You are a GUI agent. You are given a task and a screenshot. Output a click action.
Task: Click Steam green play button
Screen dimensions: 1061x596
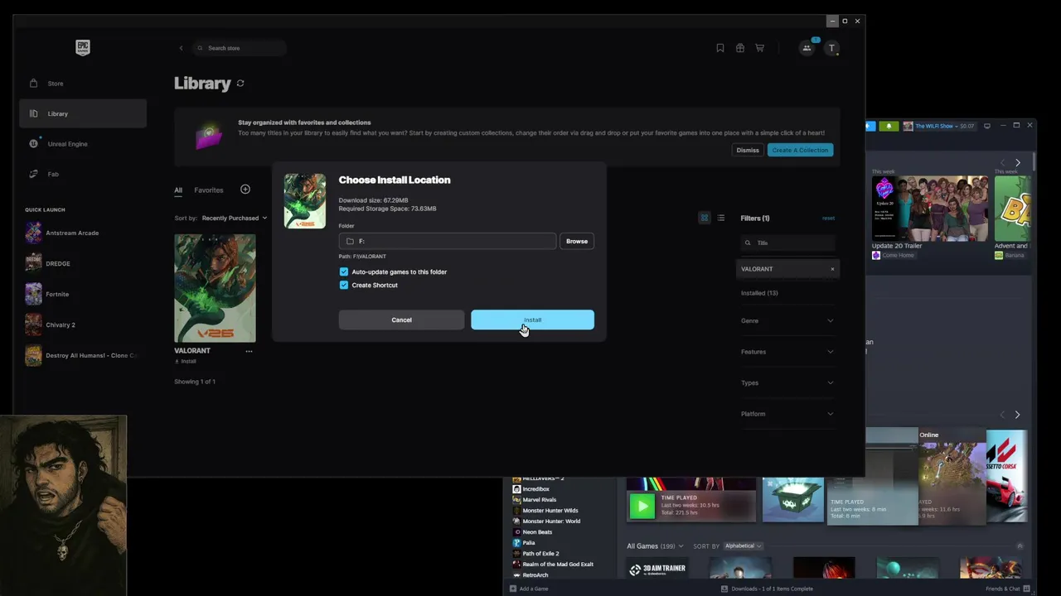pyautogui.click(x=642, y=507)
